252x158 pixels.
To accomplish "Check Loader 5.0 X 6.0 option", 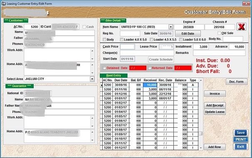I will tap(181, 39).
